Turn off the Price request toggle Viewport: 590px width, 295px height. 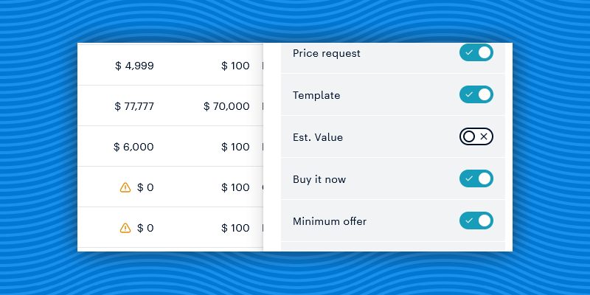[x=476, y=53]
